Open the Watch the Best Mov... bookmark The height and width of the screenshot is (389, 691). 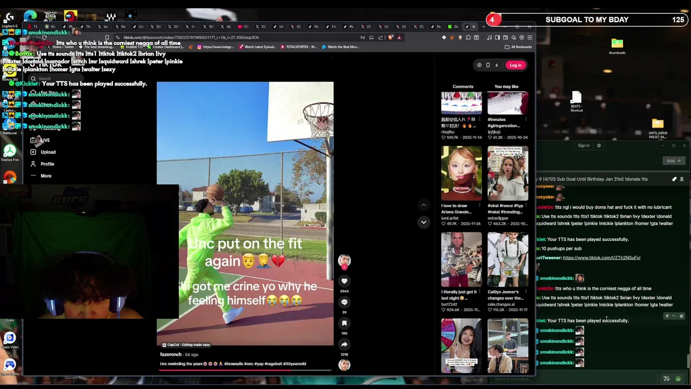pyautogui.click(x=340, y=47)
